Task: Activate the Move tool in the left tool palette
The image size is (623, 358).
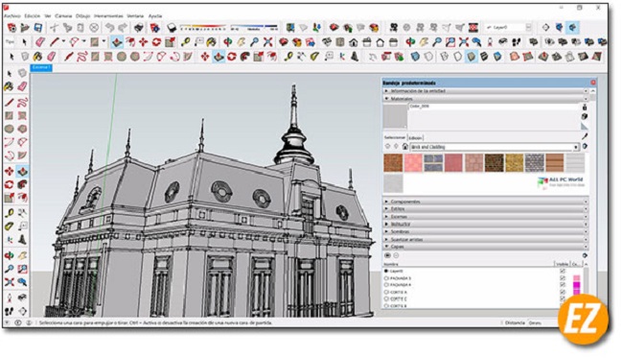Action: point(10,172)
